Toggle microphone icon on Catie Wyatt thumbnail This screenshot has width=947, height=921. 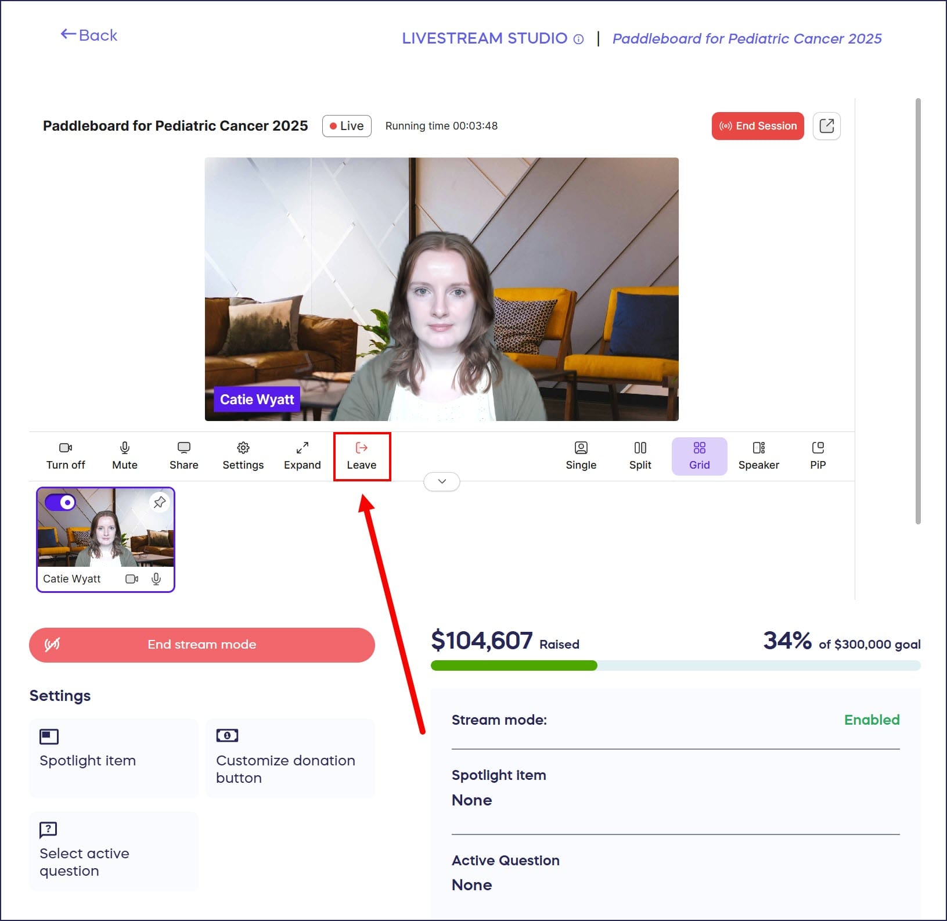[x=156, y=579]
